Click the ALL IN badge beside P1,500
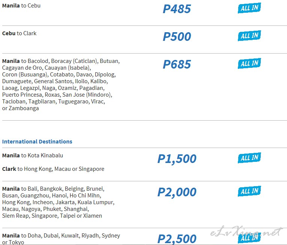This screenshot has width=287, height=245. pyautogui.click(x=249, y=158)
